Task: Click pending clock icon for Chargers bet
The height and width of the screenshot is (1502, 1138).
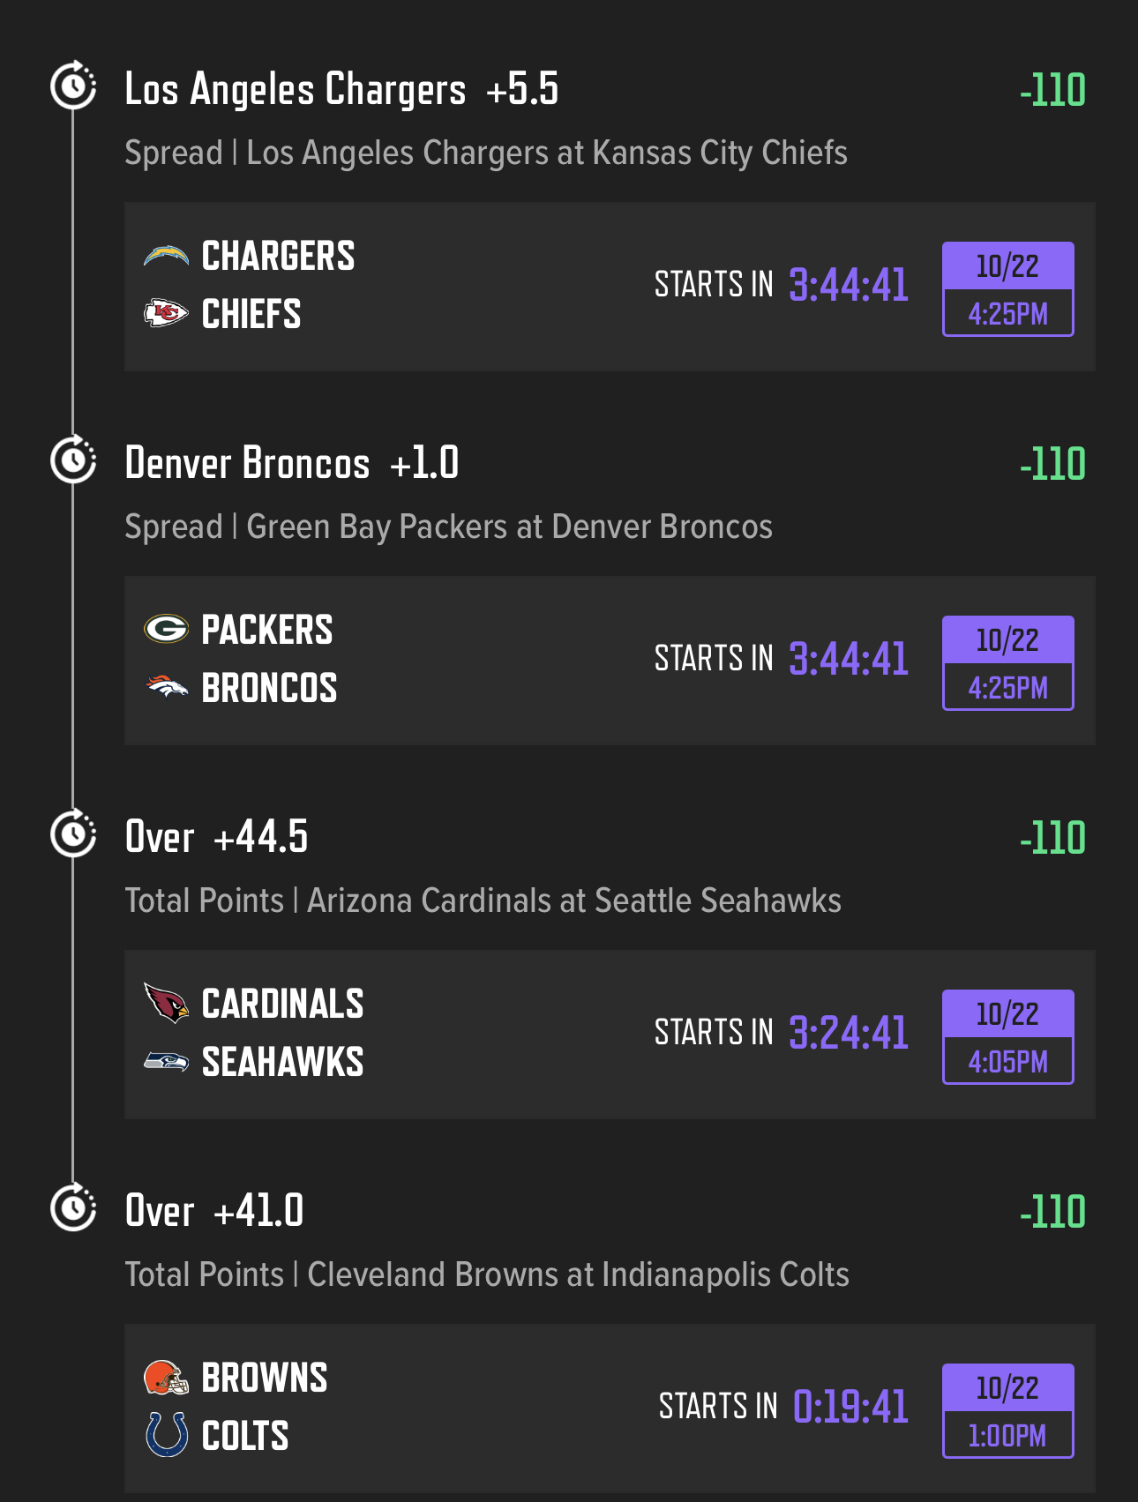Action: click(x=73, y=86)
